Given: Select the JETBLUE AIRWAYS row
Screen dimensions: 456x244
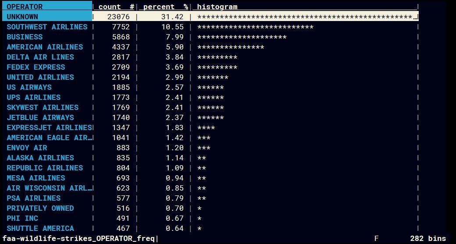Looking at the screenshot, I should [210, 117].
